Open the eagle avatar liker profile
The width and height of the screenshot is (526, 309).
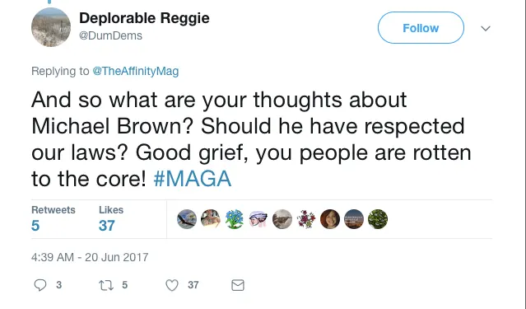(187, 219)
